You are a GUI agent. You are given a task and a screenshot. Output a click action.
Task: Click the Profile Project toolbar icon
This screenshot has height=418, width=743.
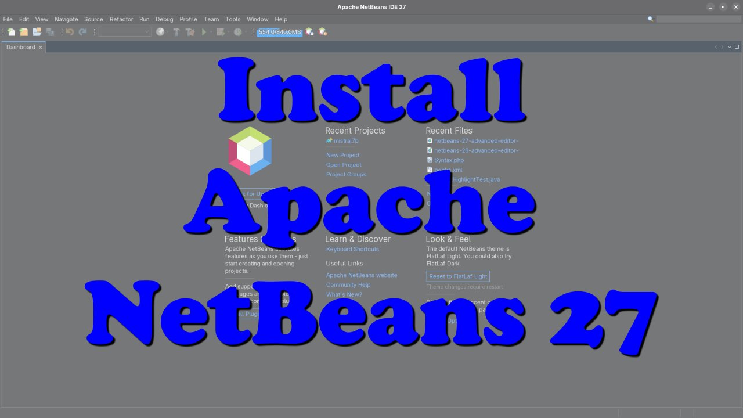coord(237,32)
